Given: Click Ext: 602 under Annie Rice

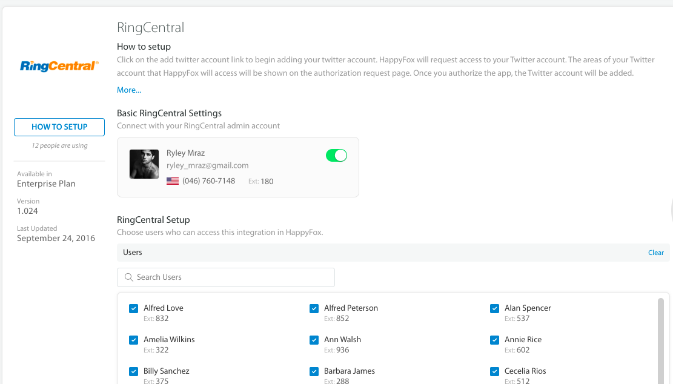Looking at the screenshot, I should click(x=517, y=350).
